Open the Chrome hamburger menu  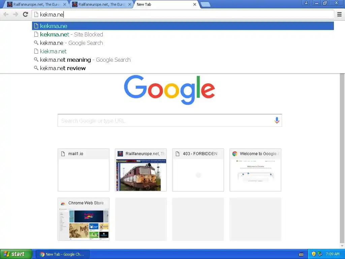(339, 15)
